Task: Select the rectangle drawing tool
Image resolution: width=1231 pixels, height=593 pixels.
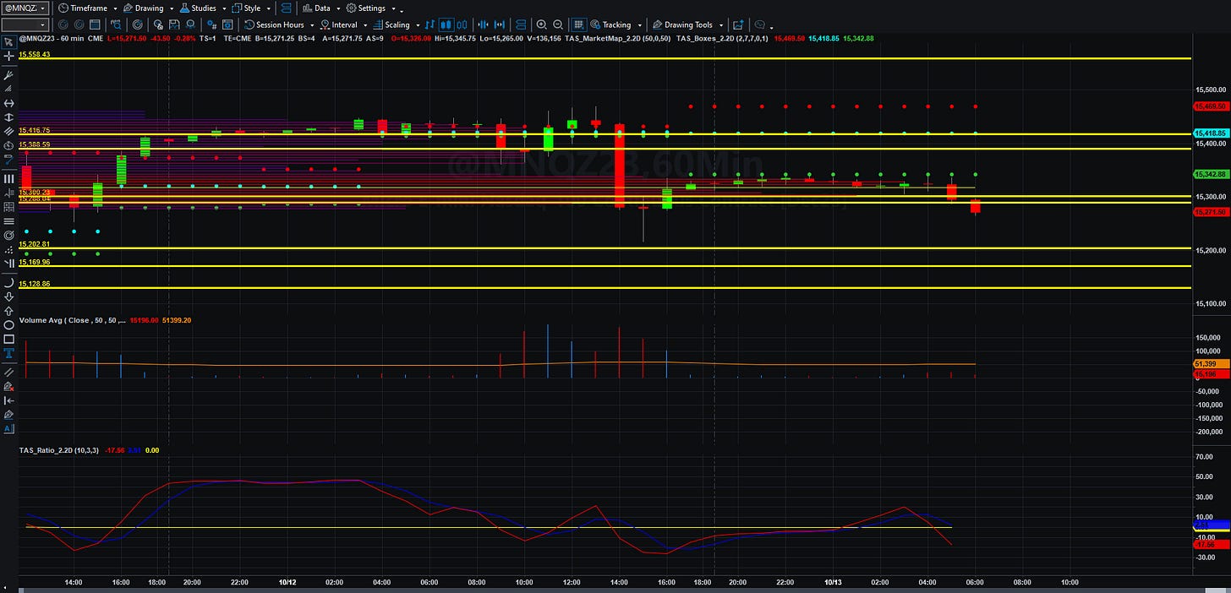Action: [8, 339]
